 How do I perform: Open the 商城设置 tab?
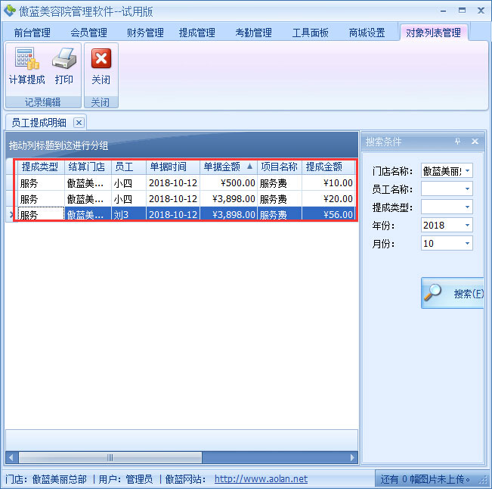point(367,33)
